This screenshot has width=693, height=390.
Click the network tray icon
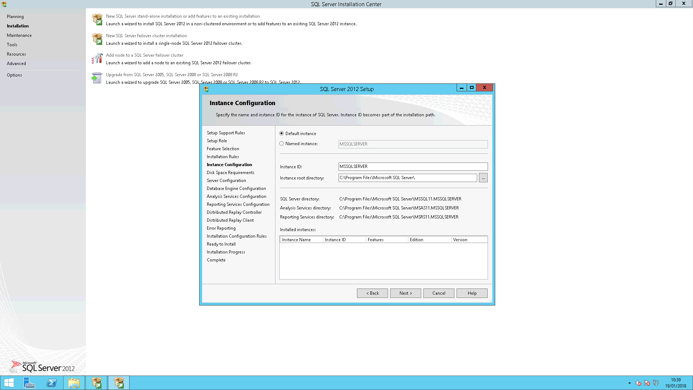click(656, 383)
